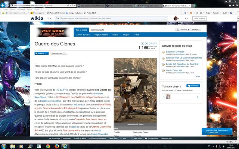Click the volume icon in system tray
The height and width of the screenshot is (149, 239).
223,146
